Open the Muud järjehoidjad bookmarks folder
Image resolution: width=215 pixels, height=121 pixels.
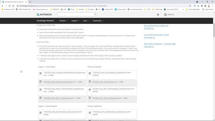point(193,9)
